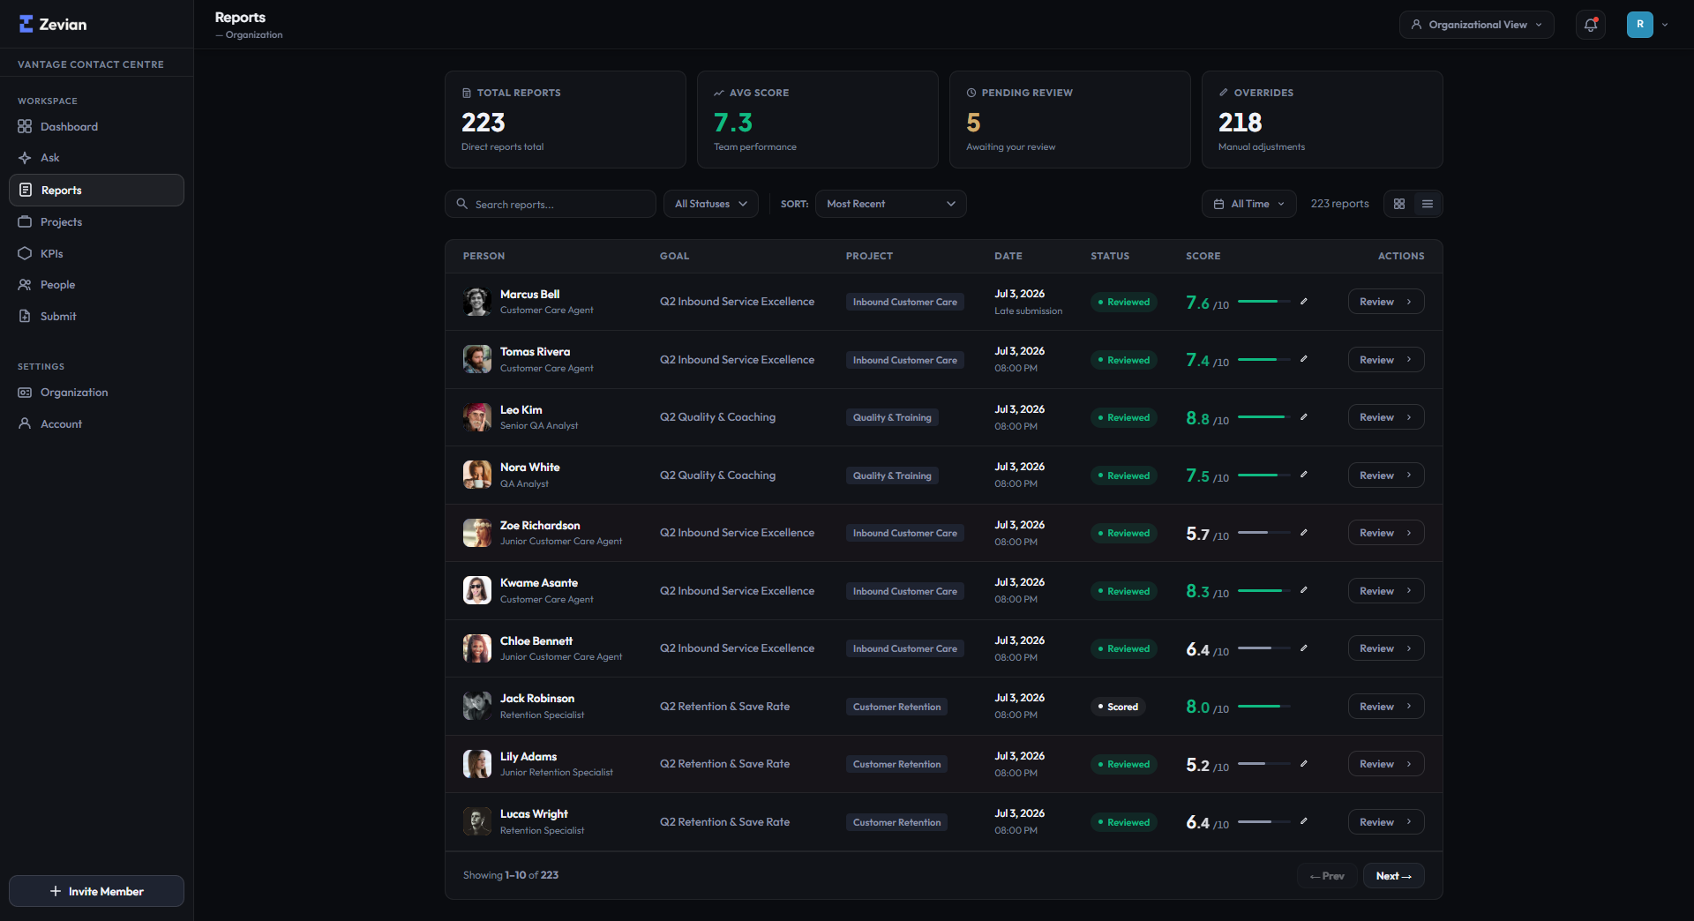Open the Organizational View dropdown
The image size is (1694, 921).
pyautogui.click(x=1477, y=25)
